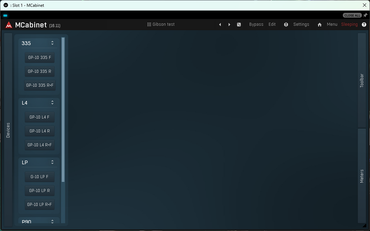Select the GP-10 335 R device

click(40, 72)
